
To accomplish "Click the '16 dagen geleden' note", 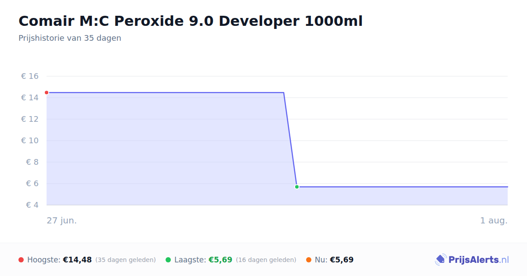I will click(266, 260).
